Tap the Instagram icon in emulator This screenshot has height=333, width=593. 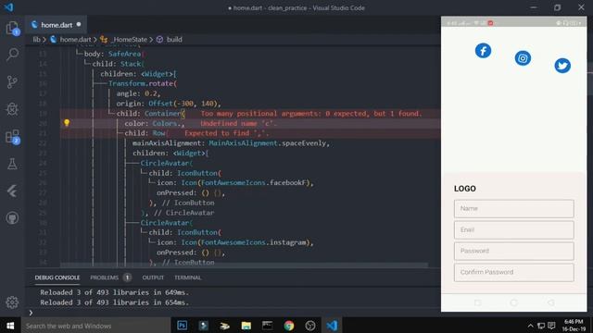tap(523, 58)
